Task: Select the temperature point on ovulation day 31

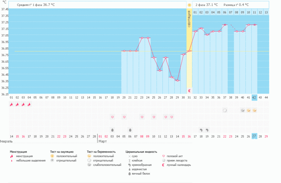Action: point(189,51)
